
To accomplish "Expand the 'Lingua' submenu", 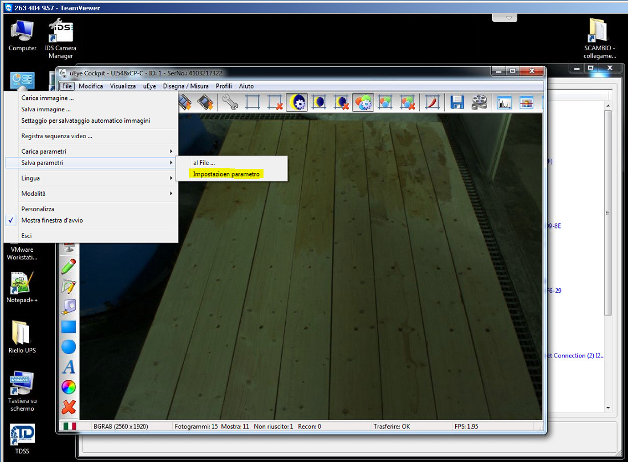I will 91,178.
